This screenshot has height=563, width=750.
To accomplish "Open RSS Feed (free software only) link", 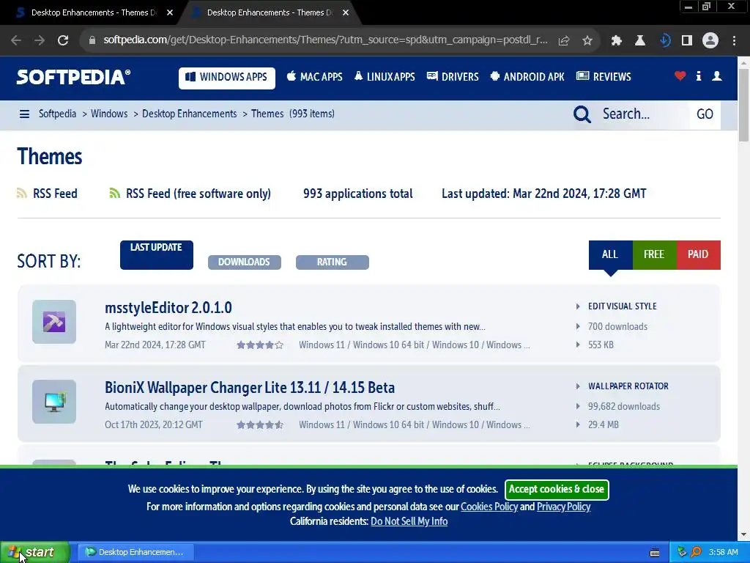I will [x=198, y=194].
